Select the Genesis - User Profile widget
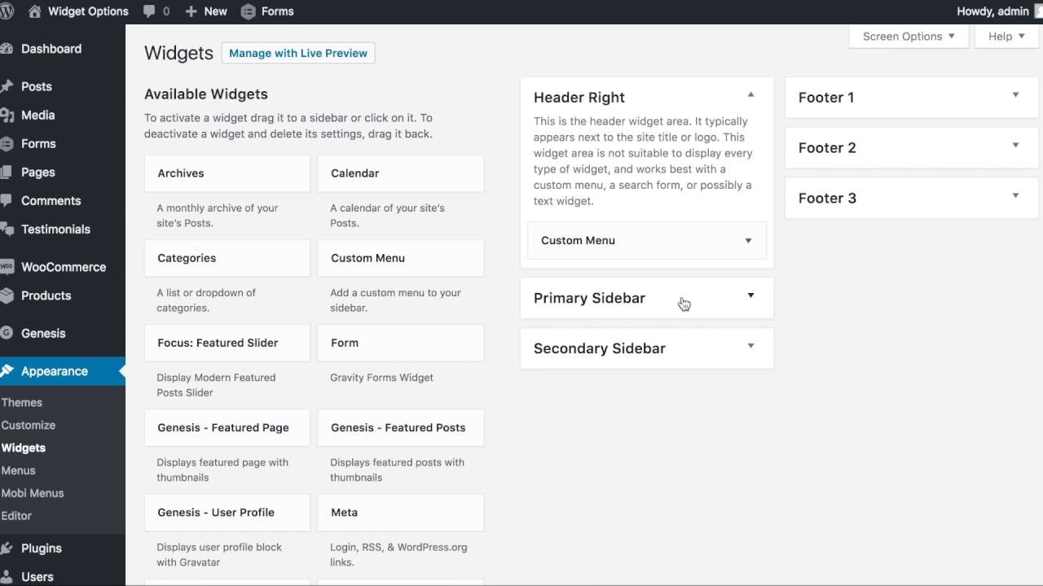The width and height of the screenshot is (1043, 586). pyautogui.click(x=227, y=512)
